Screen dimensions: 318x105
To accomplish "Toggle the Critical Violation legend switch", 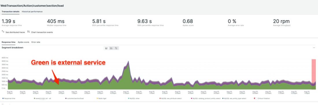I will click(x=255, y=98).
